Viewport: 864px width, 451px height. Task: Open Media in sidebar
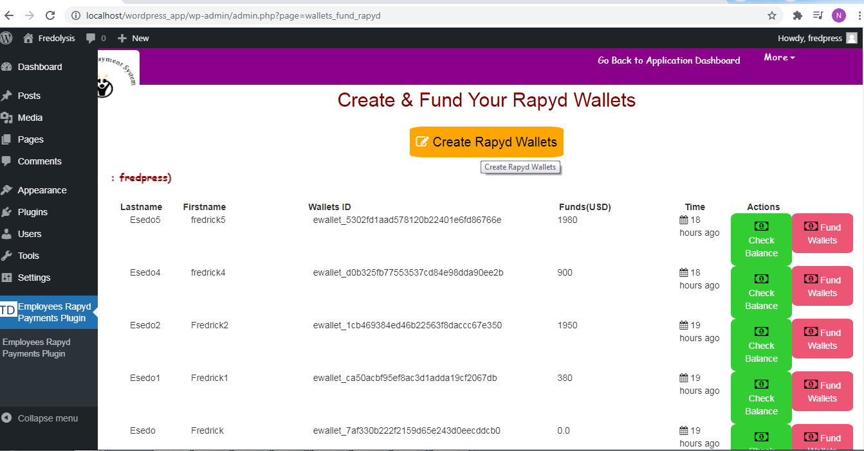(x=49, y=118)
